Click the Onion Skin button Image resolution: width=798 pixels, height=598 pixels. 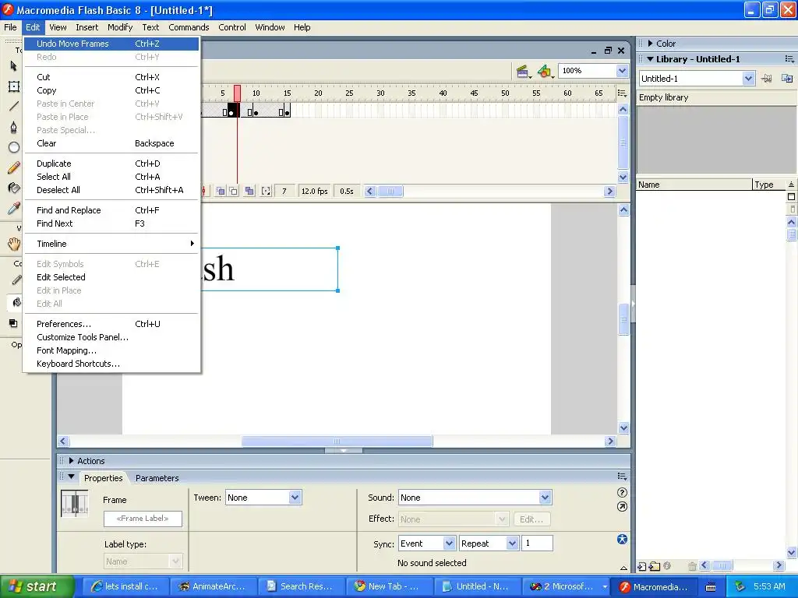pos(221,192)
